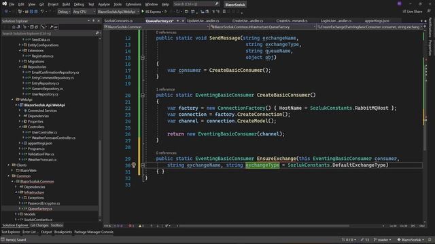Switch to the SozlukConstants.cs tab

pos(118,21)
